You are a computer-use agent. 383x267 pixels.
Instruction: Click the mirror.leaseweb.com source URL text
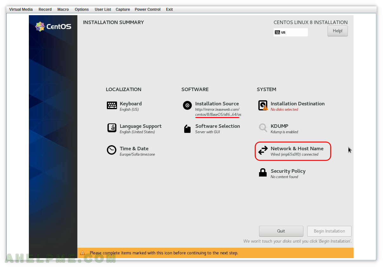coord(218,112)
